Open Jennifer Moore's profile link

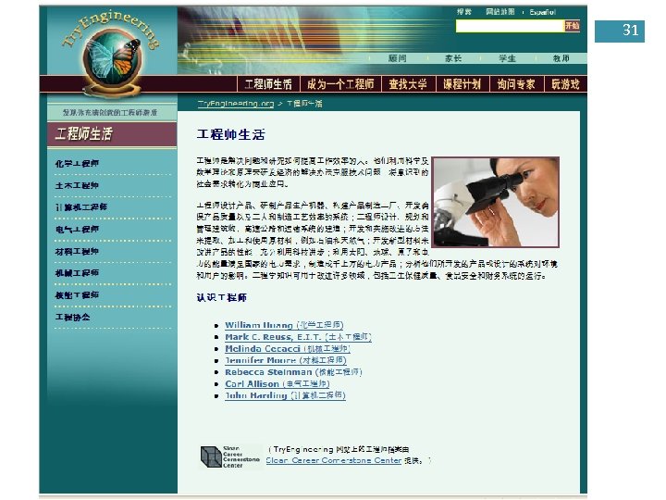[286, 360]
